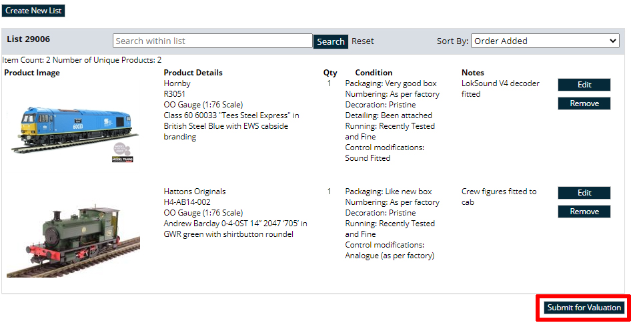Edit the Hornby Class 60 item
The image size is (633, 333).
(x=584, y=85)
